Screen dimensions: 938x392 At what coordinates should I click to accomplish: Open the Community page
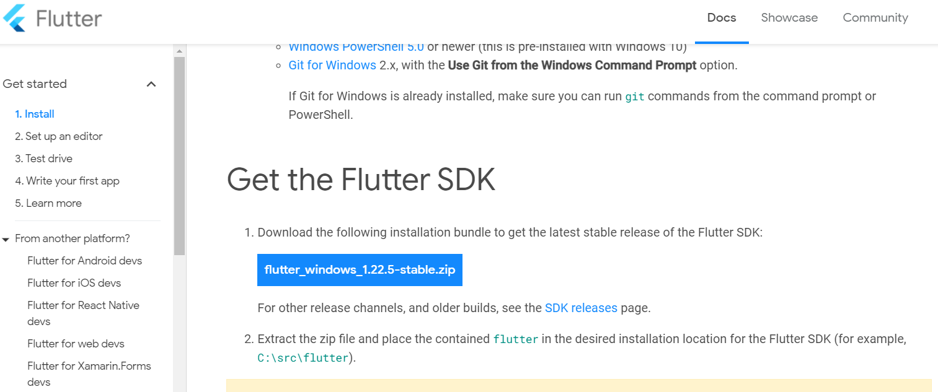(x=875, y=18)
